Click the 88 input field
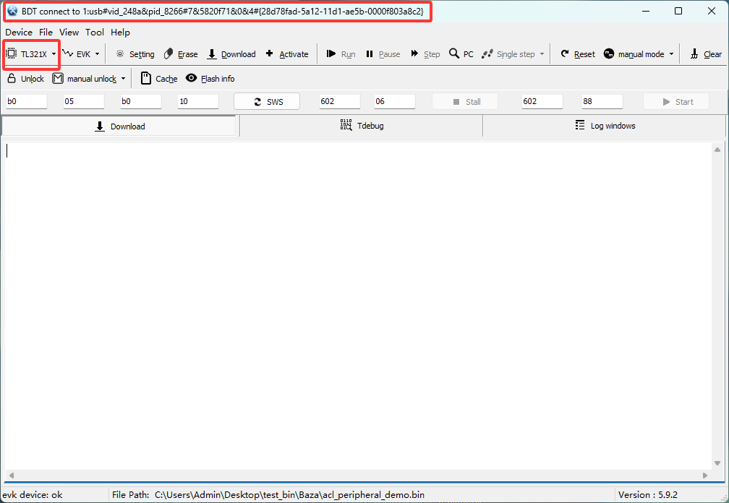Screen dimensions: 729x503 (x=602, y=101)
